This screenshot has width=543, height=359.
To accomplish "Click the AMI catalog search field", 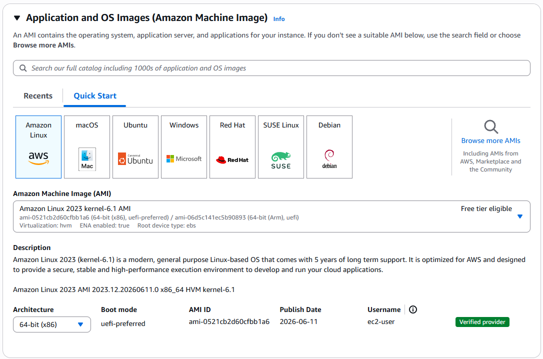I will (x=271, y=68).
